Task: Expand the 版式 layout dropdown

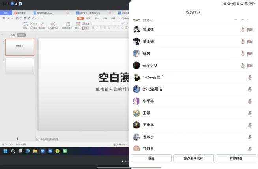Action: (x=78, y=28)
